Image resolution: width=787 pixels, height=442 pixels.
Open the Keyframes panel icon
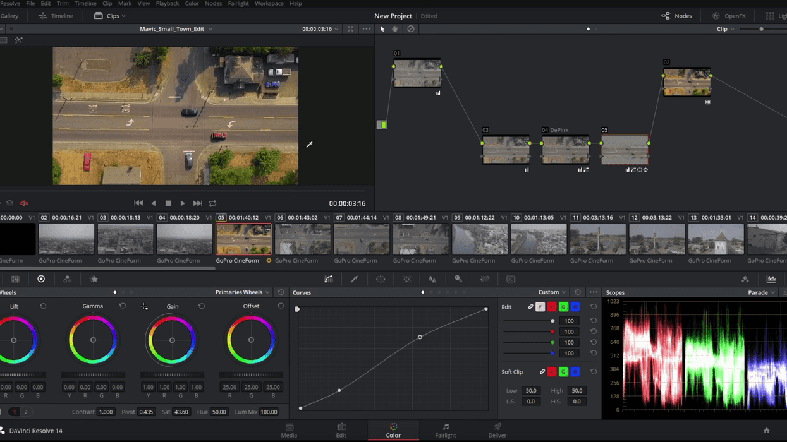point(745,279)
